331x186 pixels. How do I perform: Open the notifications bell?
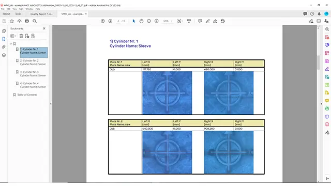click(x=319, y=14)
